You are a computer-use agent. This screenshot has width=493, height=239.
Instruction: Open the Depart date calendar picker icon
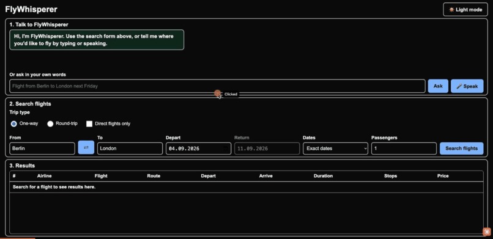[226, 149]
